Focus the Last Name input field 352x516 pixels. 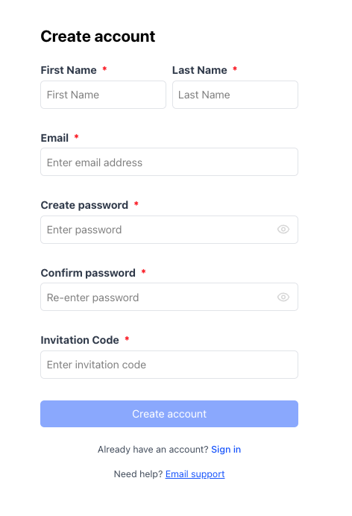(235, 95)
